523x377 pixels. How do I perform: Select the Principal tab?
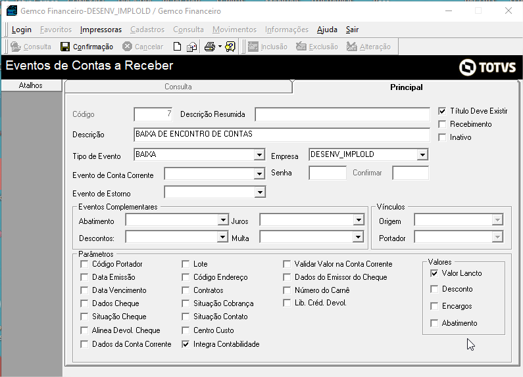[x=407, y=87]
